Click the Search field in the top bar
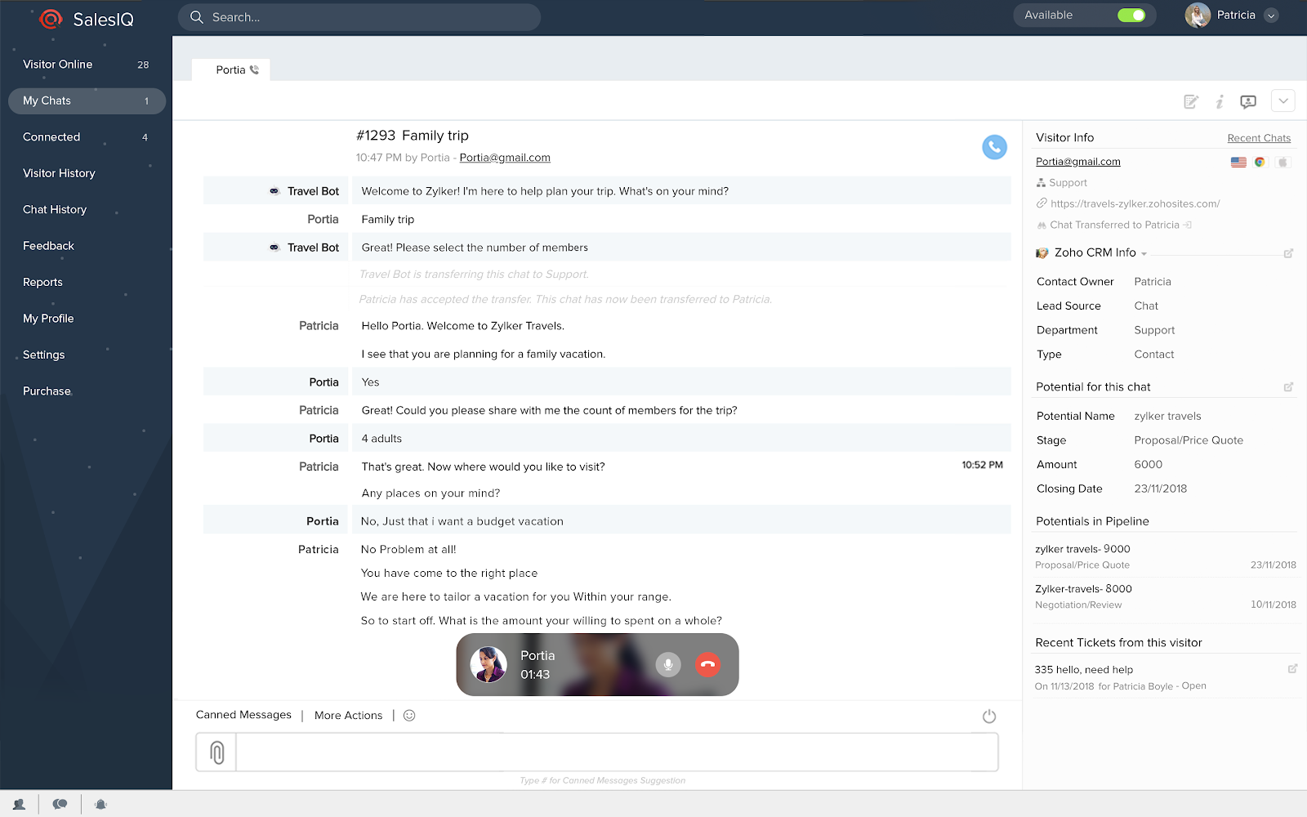This screenshot has width=1307, height=817. coord(359,17)
